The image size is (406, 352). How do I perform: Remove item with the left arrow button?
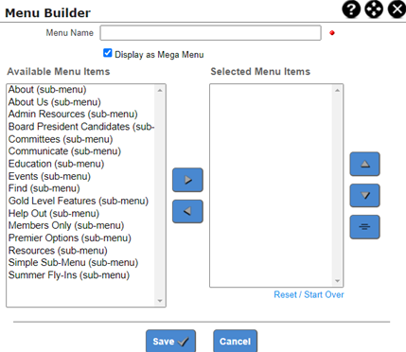point(187,211)
